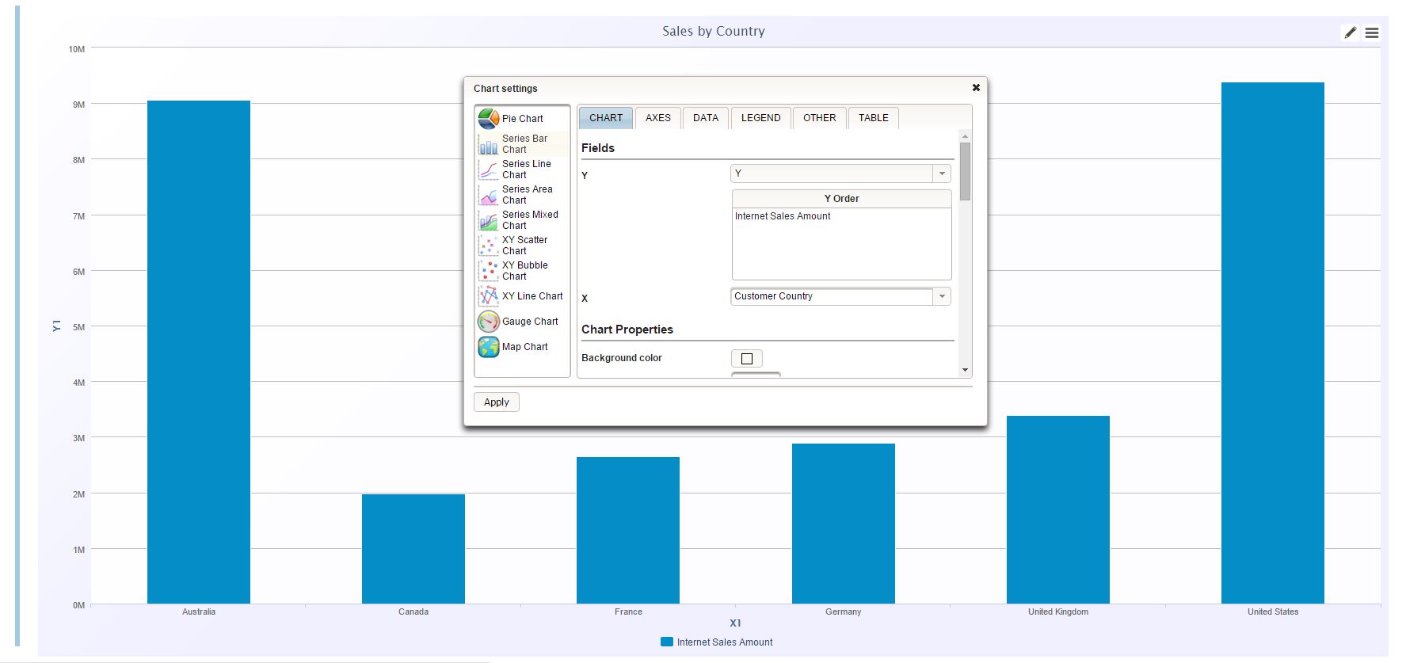
Task: Open the OTHER tab
Action: click(x=820, y=118)
